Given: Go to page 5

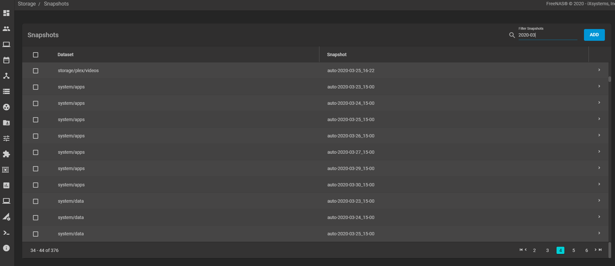Looking at the screenshot, I should point(574,250).
